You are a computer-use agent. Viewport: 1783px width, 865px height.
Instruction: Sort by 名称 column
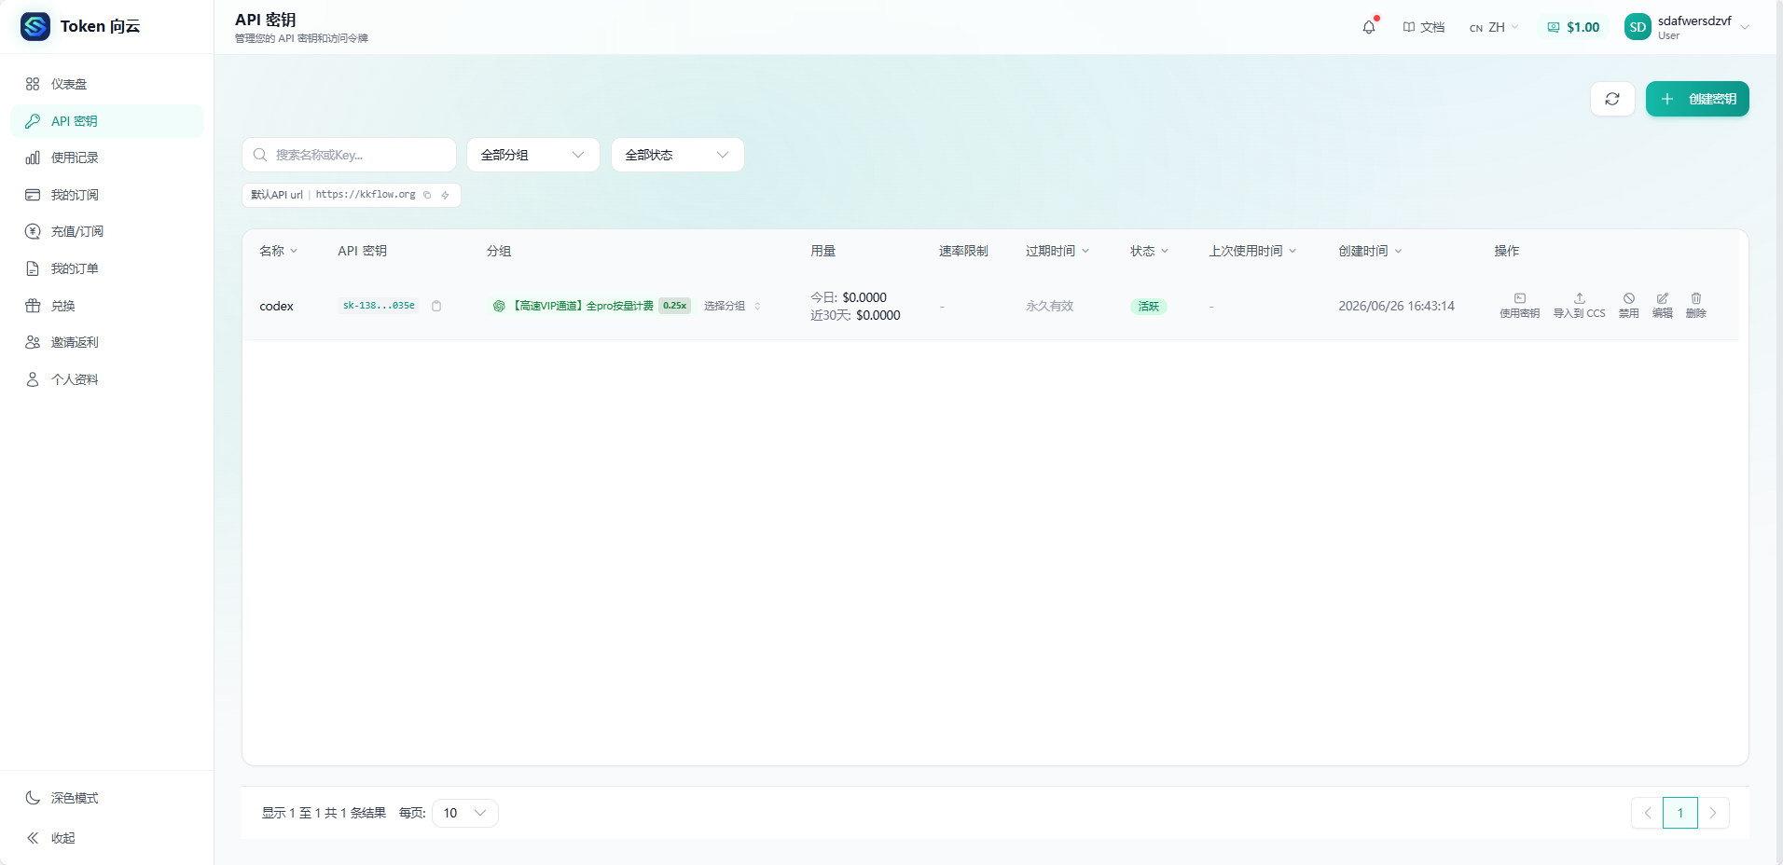coord(278,251)
